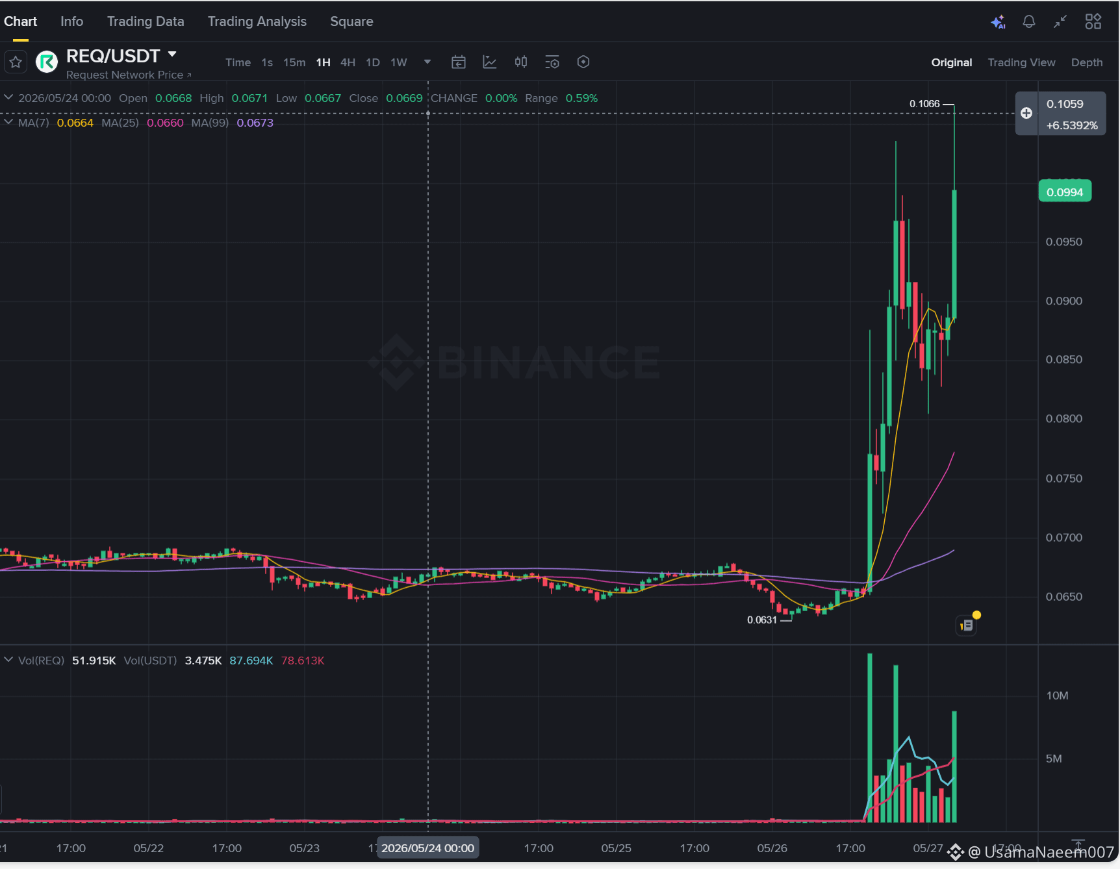1120x869 pixels.
Task: Collapse the MA indicator row chevron
Action: [x=8, y=122]
